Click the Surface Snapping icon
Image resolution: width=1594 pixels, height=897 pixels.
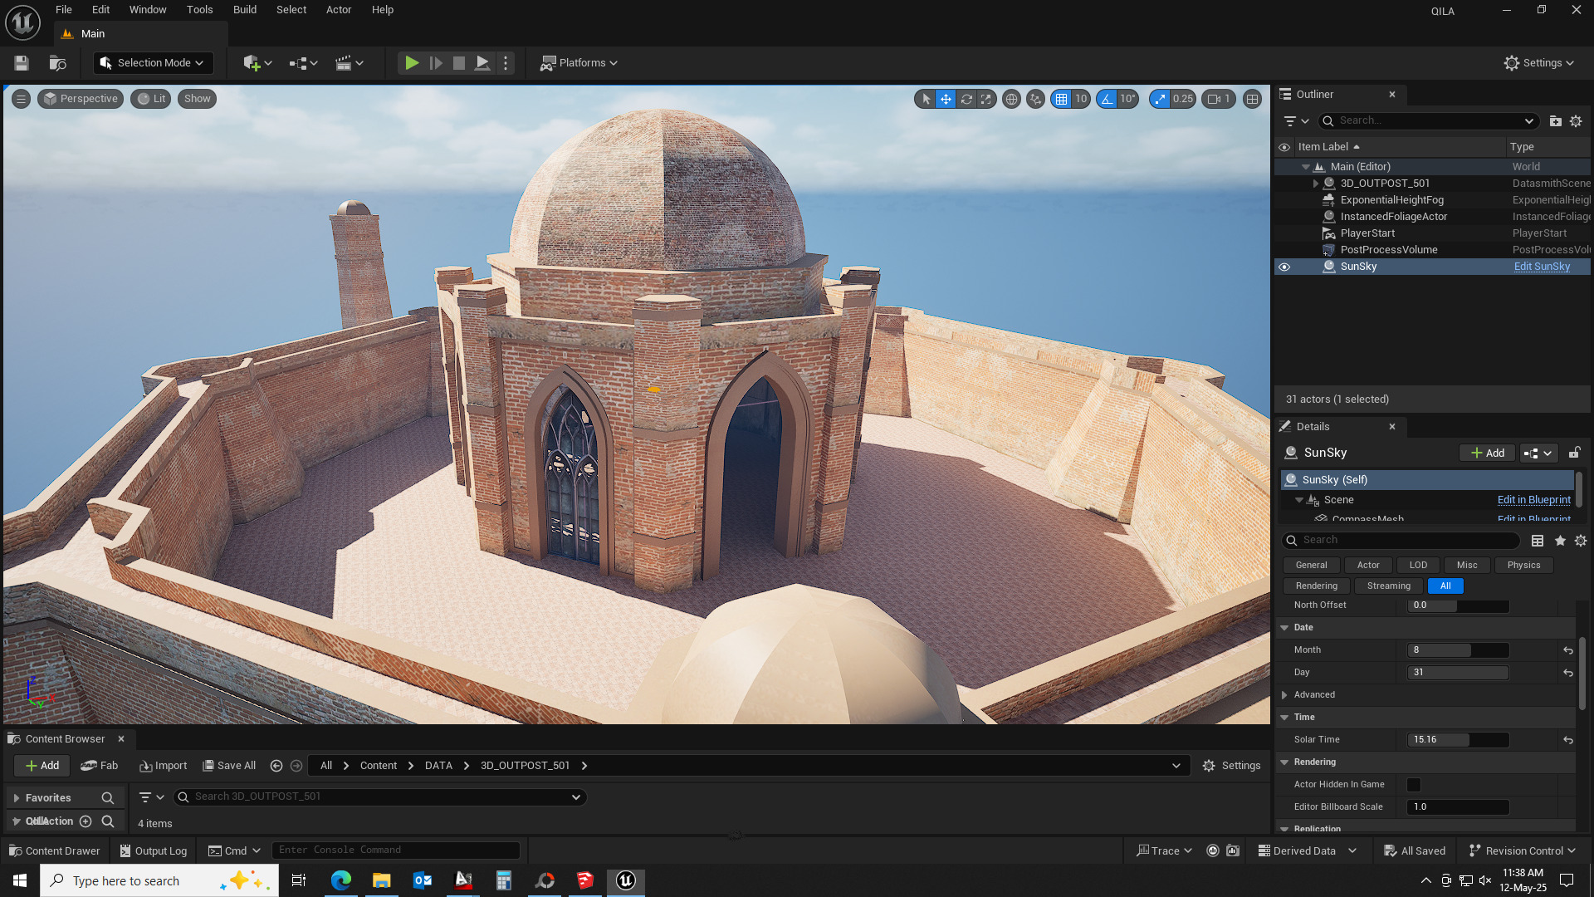pos(1035,99)
